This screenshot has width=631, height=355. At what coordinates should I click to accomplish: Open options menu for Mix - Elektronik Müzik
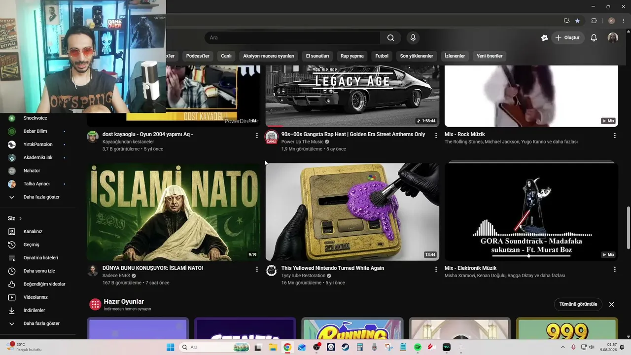tap(615, 269)
